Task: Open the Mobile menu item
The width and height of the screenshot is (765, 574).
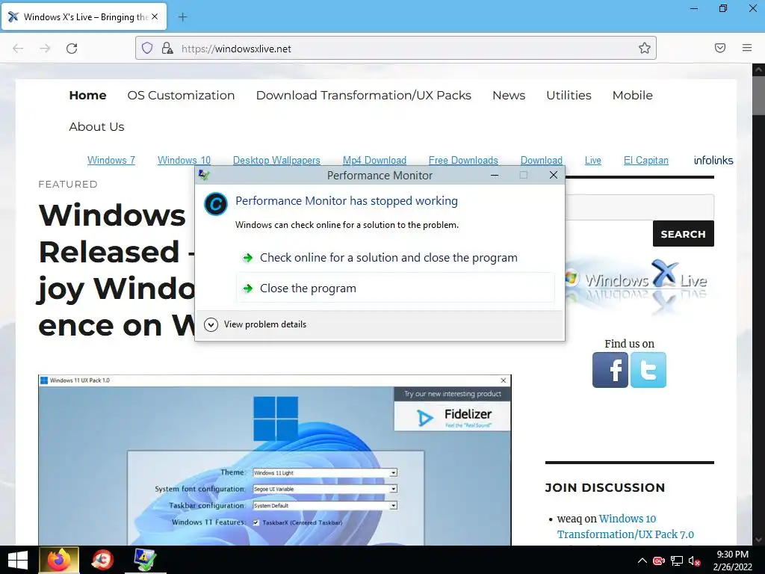Action: click(632, 95)
